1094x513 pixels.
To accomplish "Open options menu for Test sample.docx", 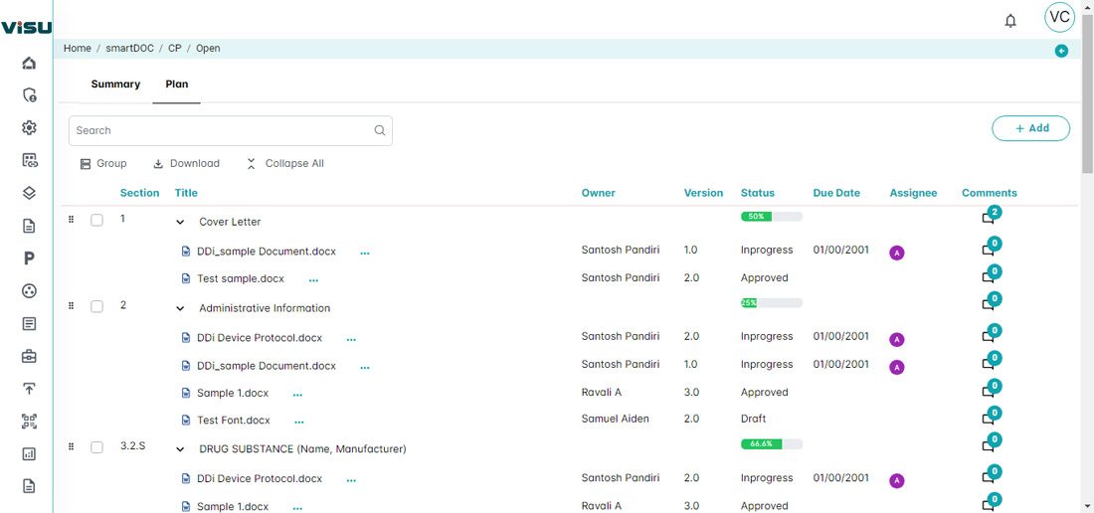I will coord(314,280).
